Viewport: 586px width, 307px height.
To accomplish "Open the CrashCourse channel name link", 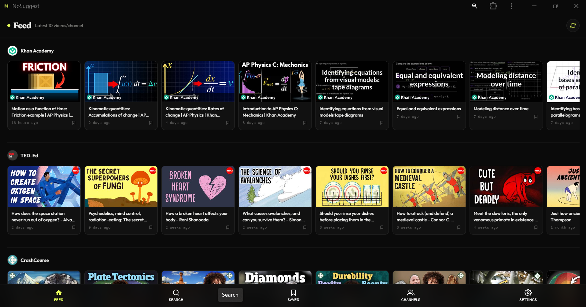I will [35, 260].
